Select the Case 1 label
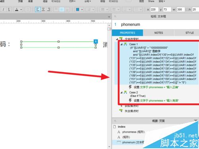 [133, 44]
